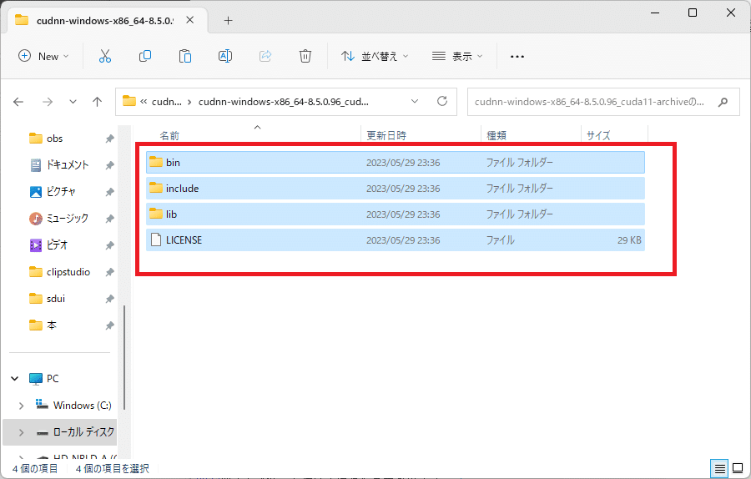Expand the Windows (C:) drive node

tap(21, 406)
